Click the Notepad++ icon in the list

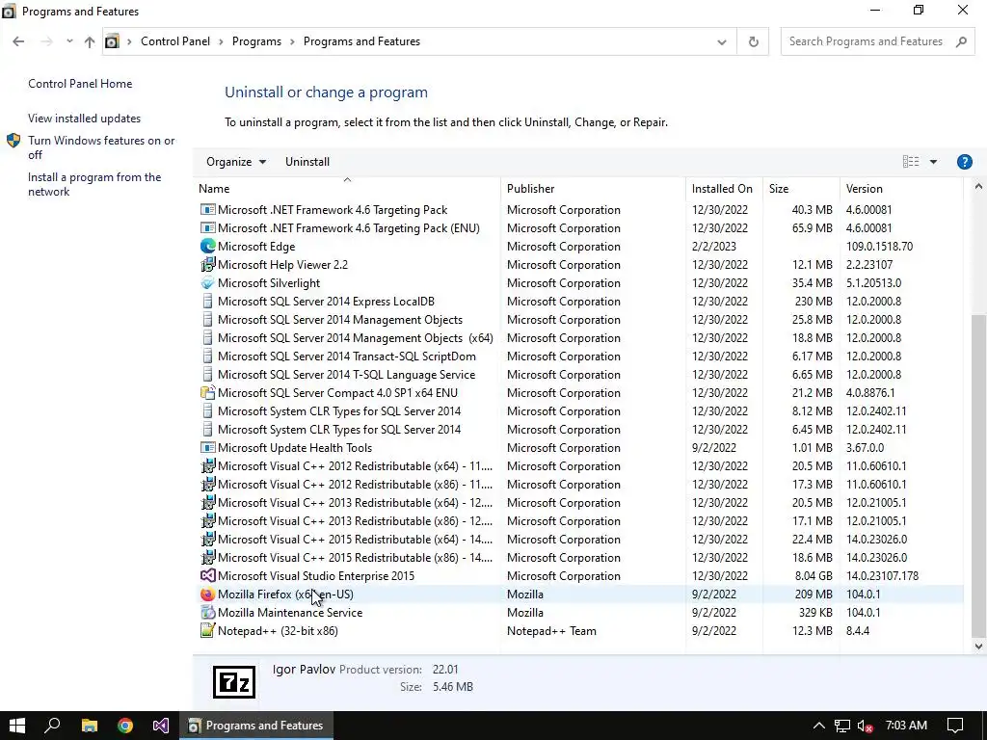tap(207, 630)
